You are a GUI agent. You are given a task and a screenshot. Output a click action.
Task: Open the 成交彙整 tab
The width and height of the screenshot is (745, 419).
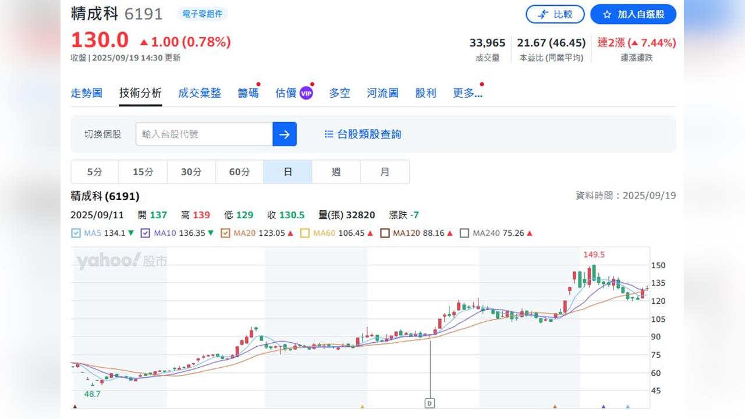click(200, 93)
